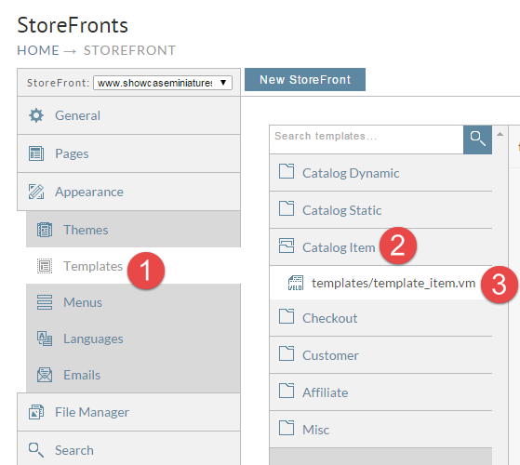Viewport: 520px width, 465px height.
Task: Expand the Catalog Dynamic folder
Action: [380, 173]
